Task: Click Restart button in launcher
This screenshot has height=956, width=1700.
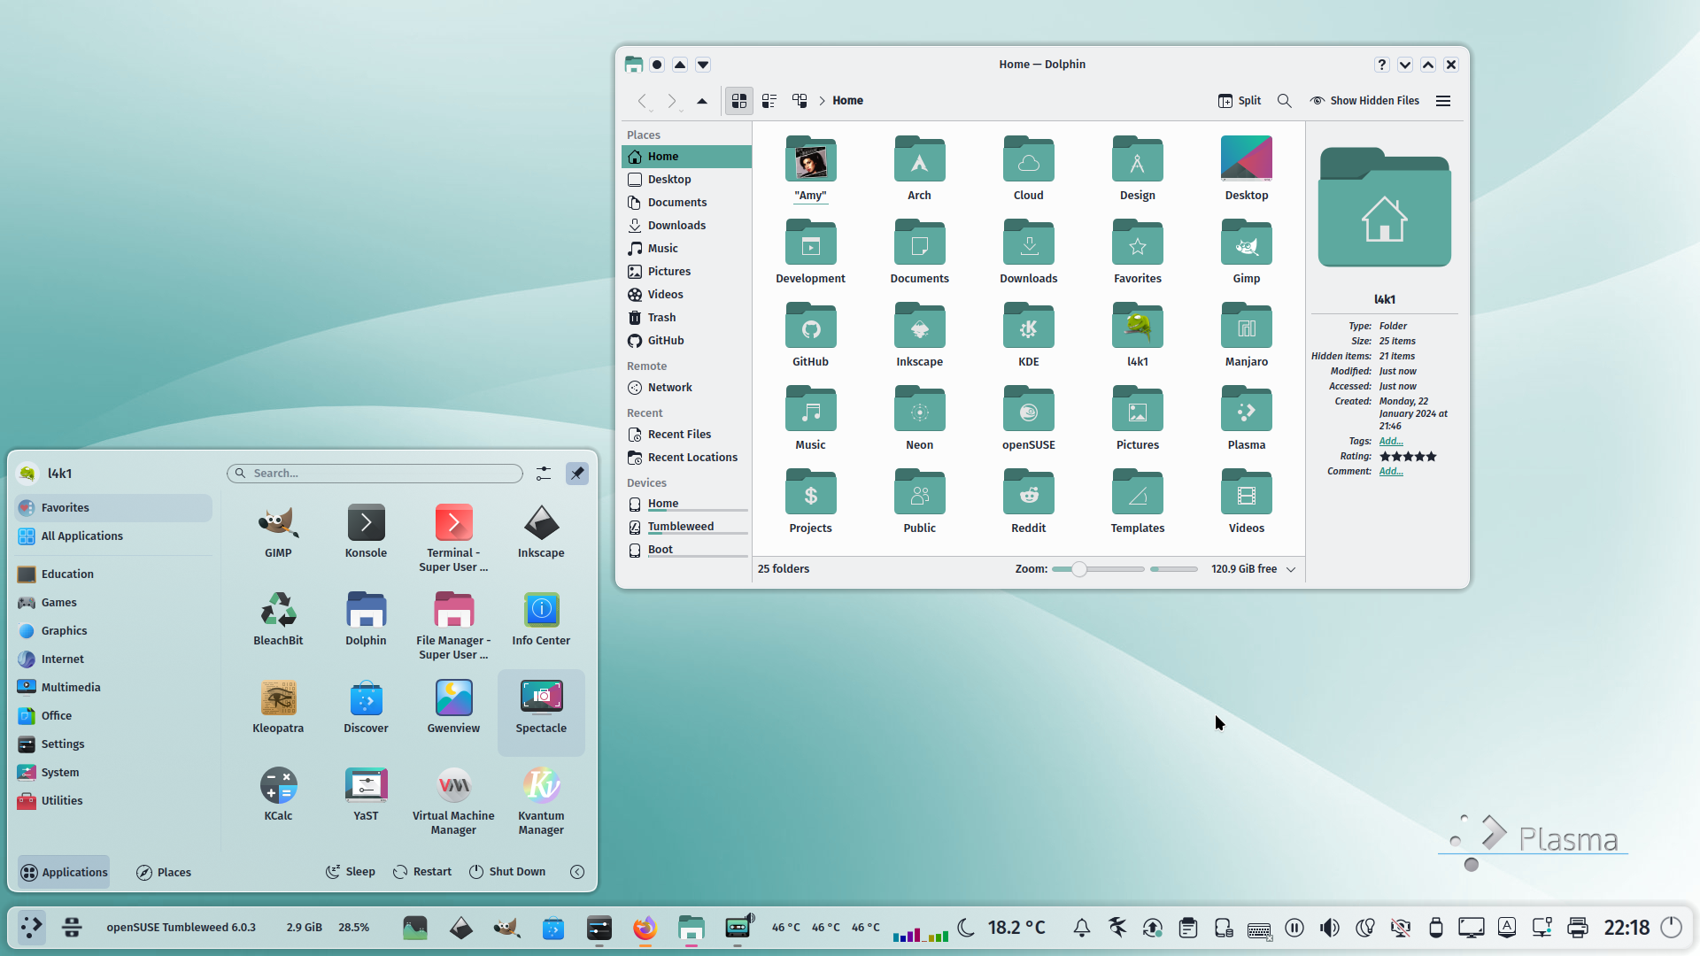Action: point(422,872)
